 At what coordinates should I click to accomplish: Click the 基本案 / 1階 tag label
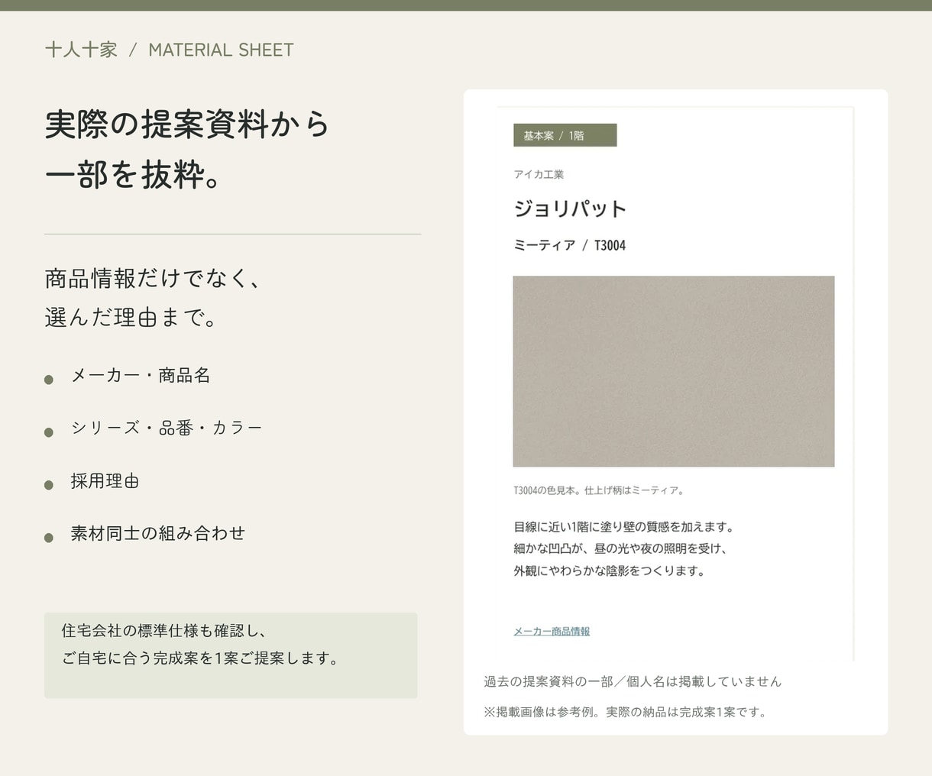click(565, 135)
